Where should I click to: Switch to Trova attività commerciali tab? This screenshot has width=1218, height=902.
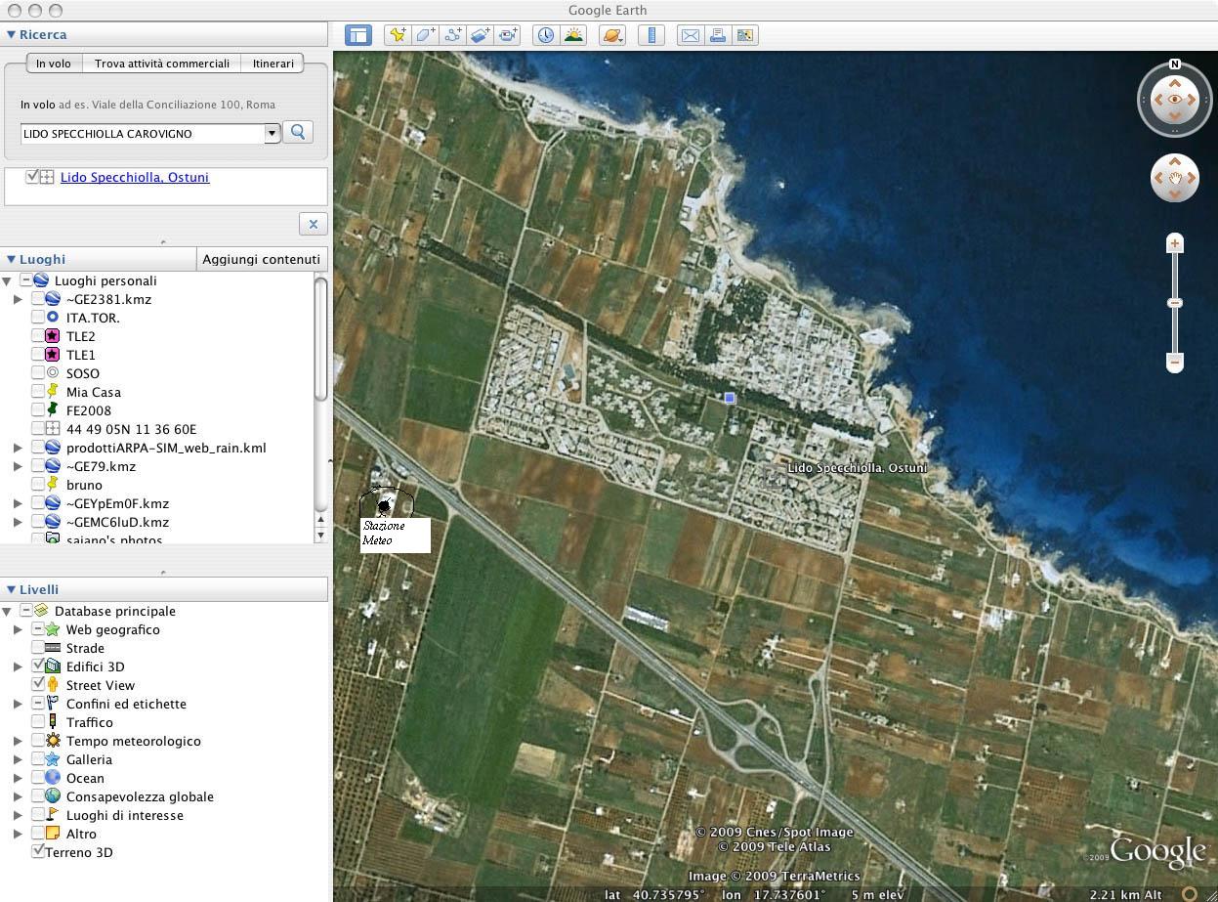pos(162,64)
